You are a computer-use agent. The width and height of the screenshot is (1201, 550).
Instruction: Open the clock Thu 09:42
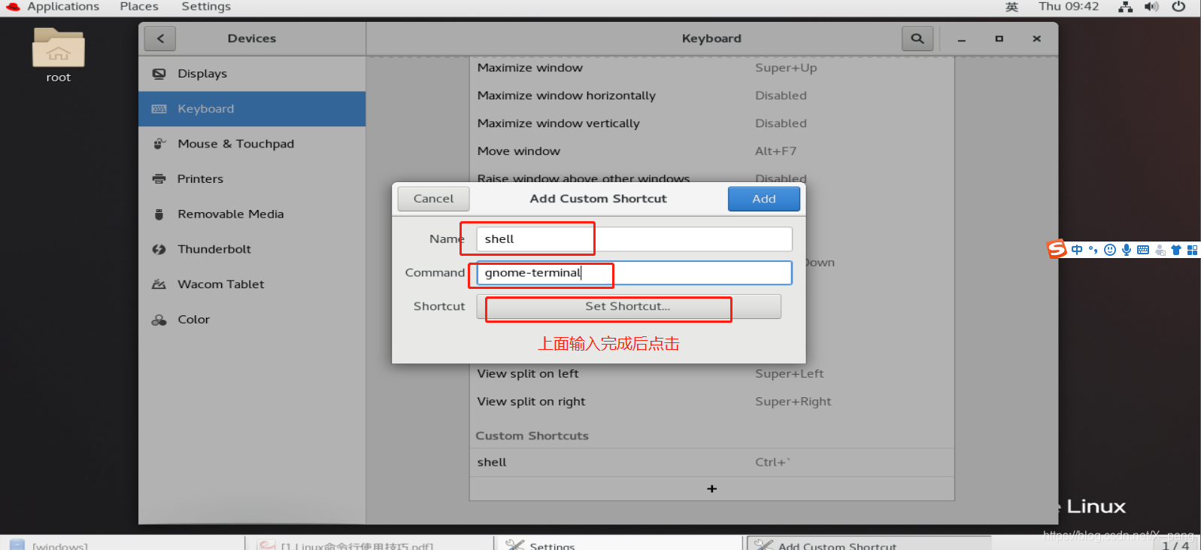(x=1069, y=7)
